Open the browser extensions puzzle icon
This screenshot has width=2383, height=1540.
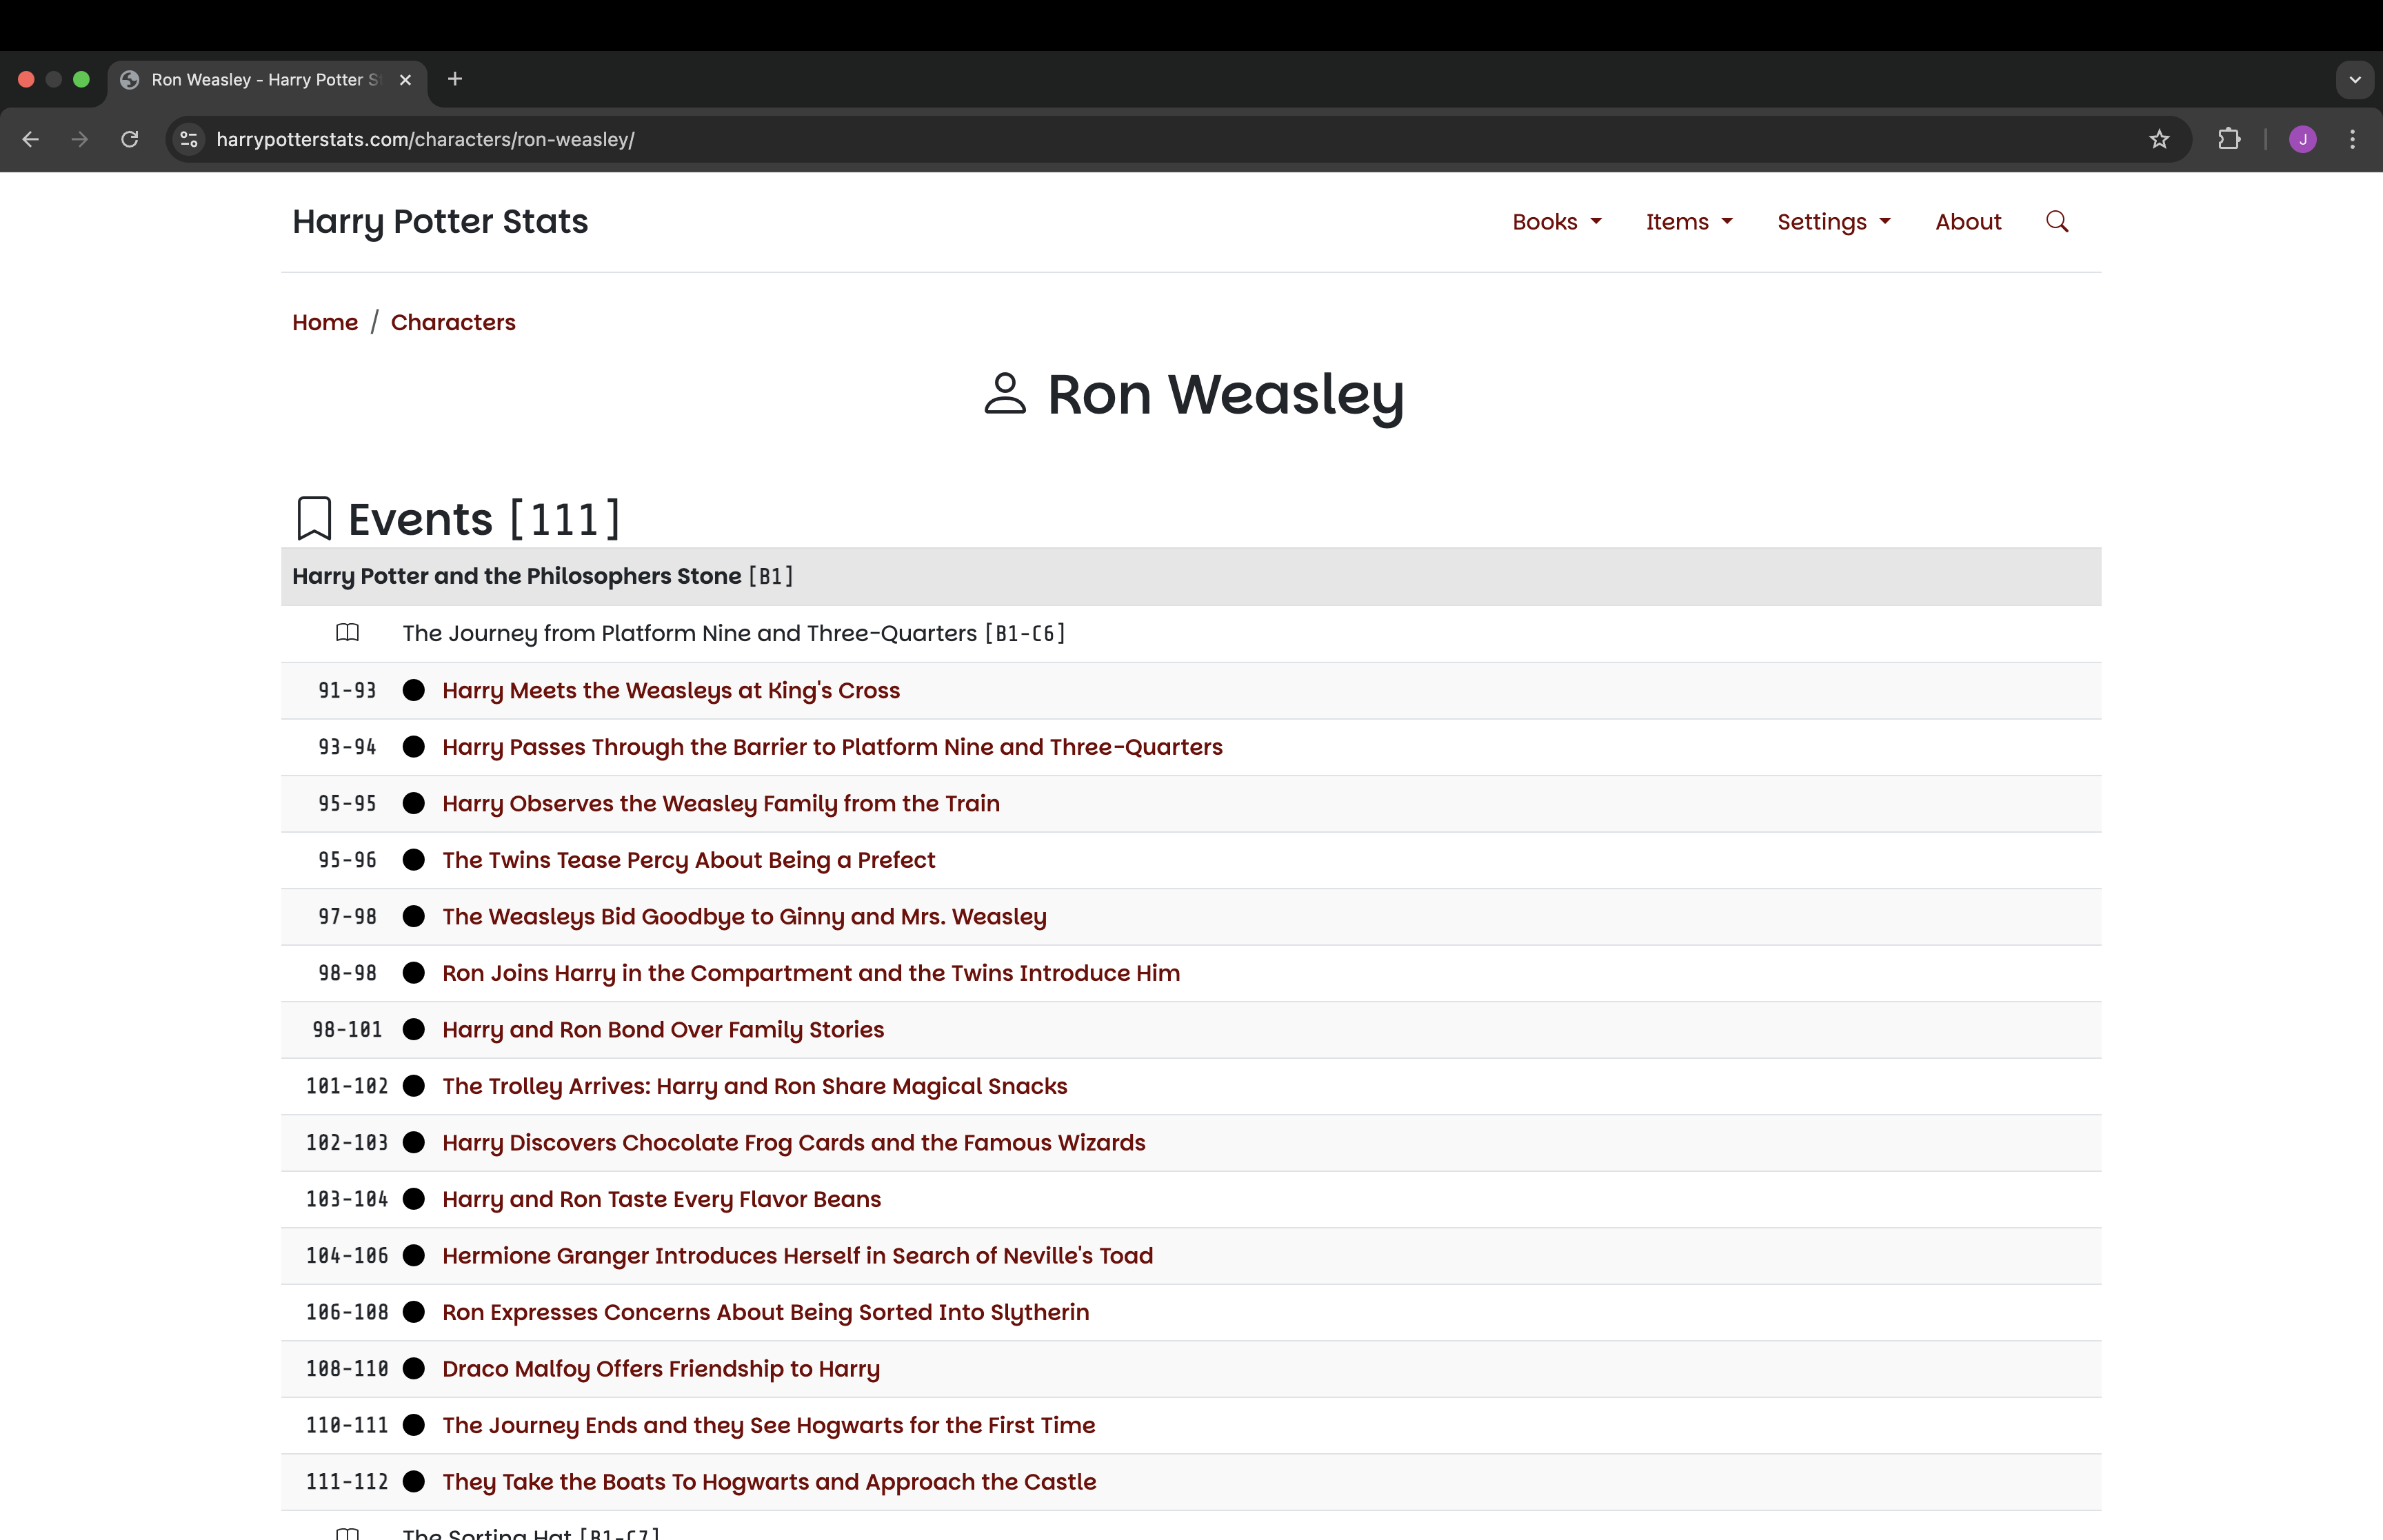pyautogui.click(x=2229, y=139)
